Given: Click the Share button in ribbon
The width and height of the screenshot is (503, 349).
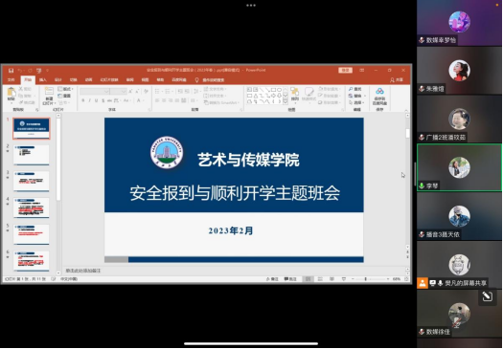Looking at the screenshot, I should click(x=397, y=79).
